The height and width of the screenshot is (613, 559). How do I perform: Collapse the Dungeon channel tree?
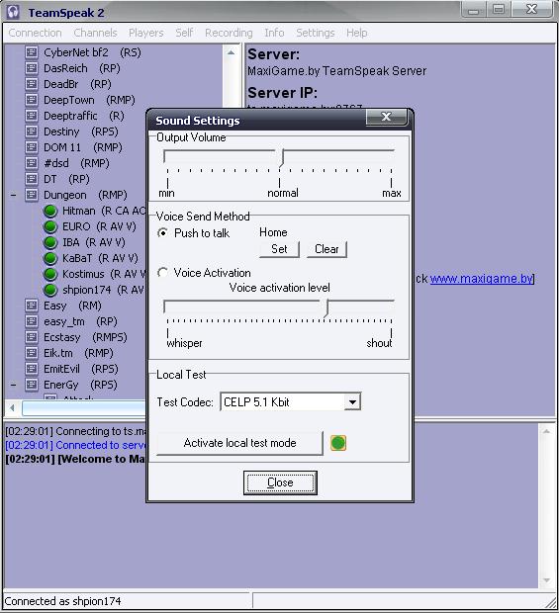click(x=13, y=195)
